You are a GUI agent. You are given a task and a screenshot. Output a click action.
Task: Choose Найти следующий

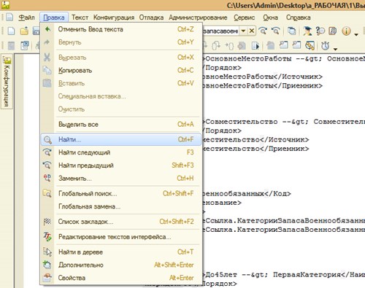pyautogui.click(x=121, y=152)
